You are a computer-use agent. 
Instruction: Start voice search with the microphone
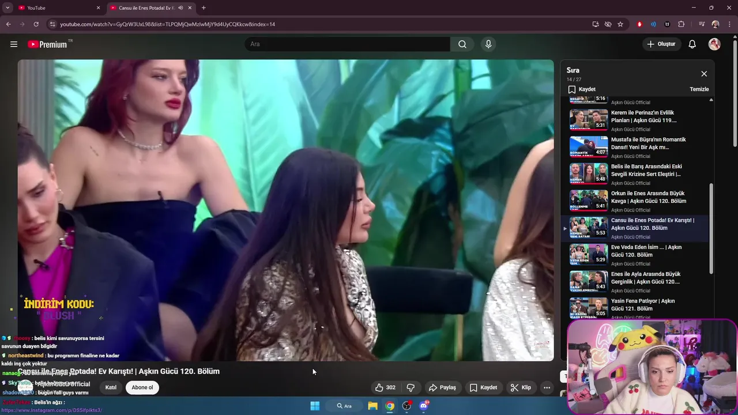tap(488, 44)
